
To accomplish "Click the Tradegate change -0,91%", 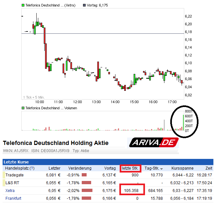I will coord(73,175).
